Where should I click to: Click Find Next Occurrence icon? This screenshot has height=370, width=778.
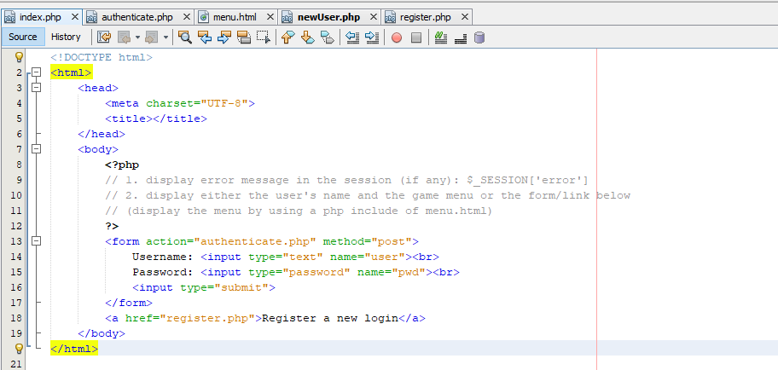tap(224, 38)
